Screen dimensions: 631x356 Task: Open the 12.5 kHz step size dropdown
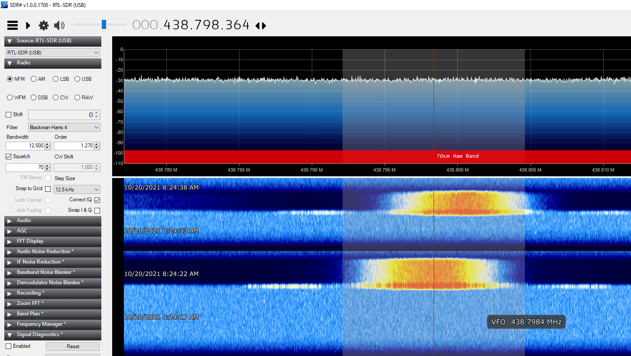coord(77,190)
